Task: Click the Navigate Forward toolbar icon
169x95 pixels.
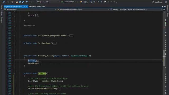Action: tap(8, 2)
